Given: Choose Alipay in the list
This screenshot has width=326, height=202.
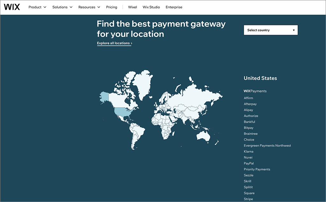Looking at the screenshot, I should (x=248, y=110).
